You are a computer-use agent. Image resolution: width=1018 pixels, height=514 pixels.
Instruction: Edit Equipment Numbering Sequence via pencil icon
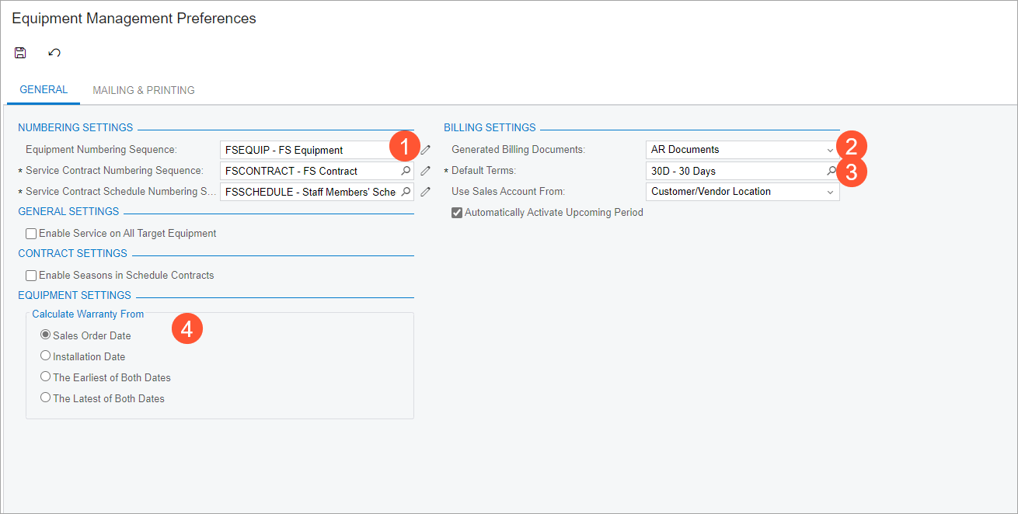click(x=425, y=150)
